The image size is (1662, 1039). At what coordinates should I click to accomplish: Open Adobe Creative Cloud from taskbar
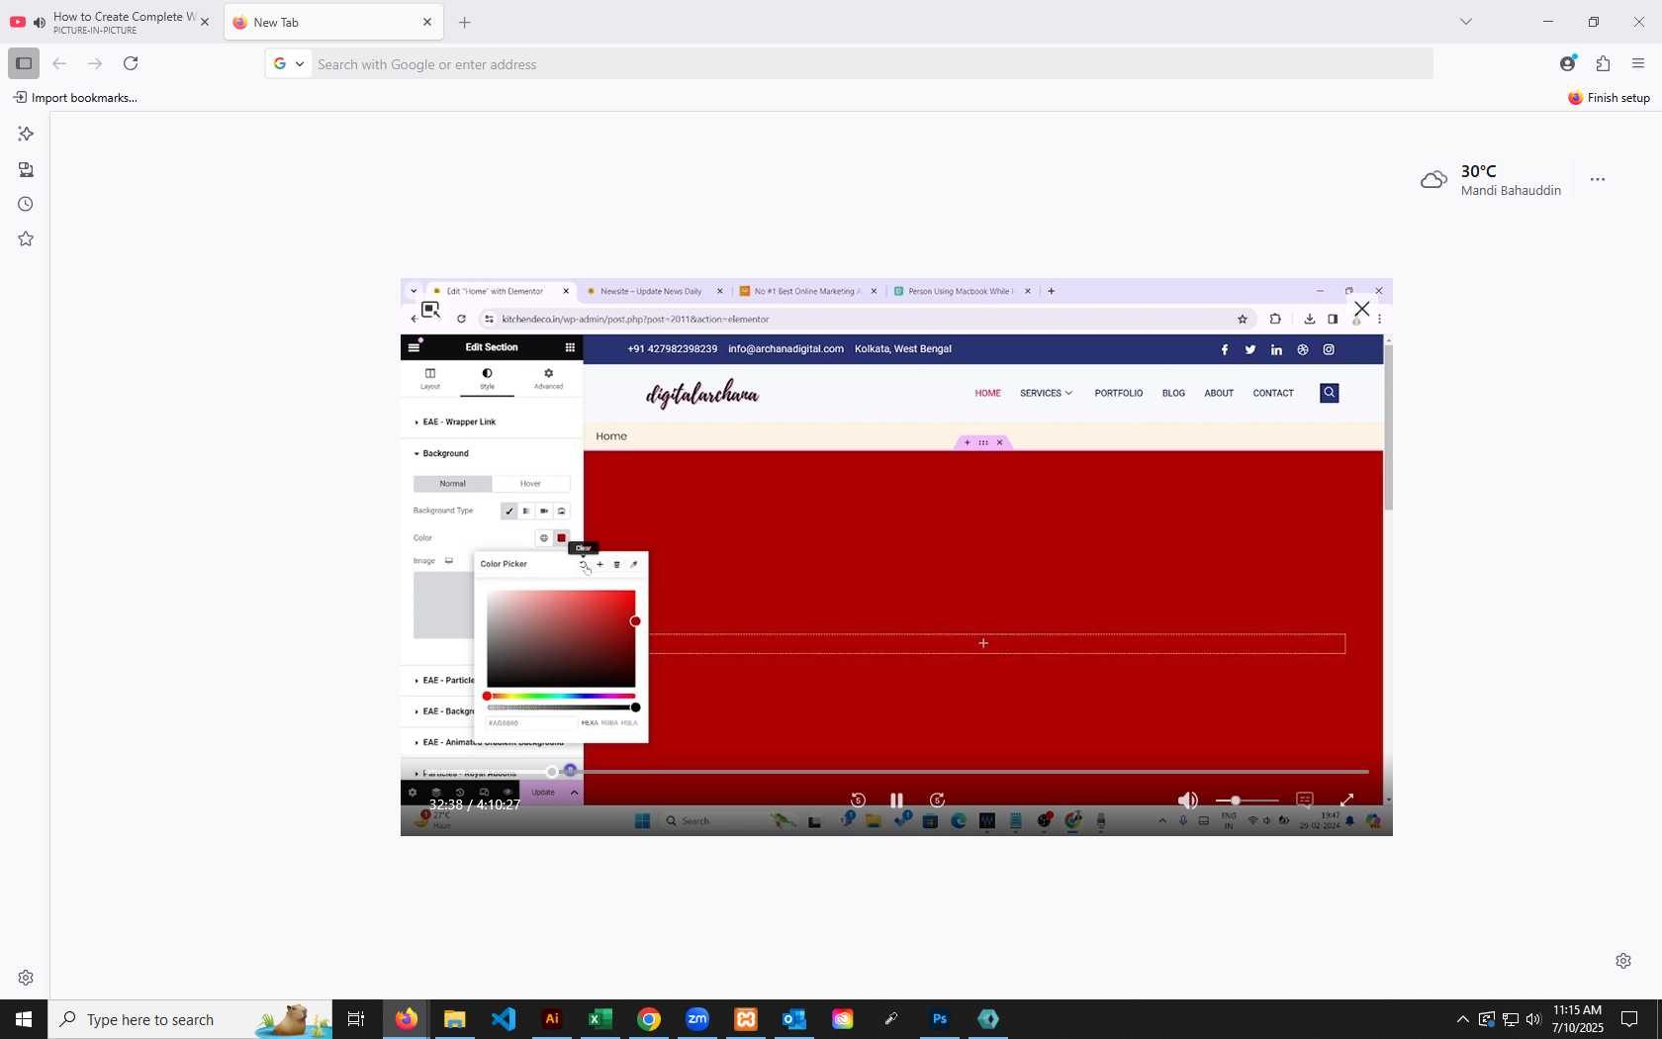click(x=842, y=1019)
